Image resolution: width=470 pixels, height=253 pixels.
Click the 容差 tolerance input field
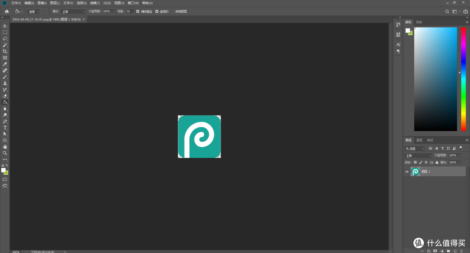130,11
